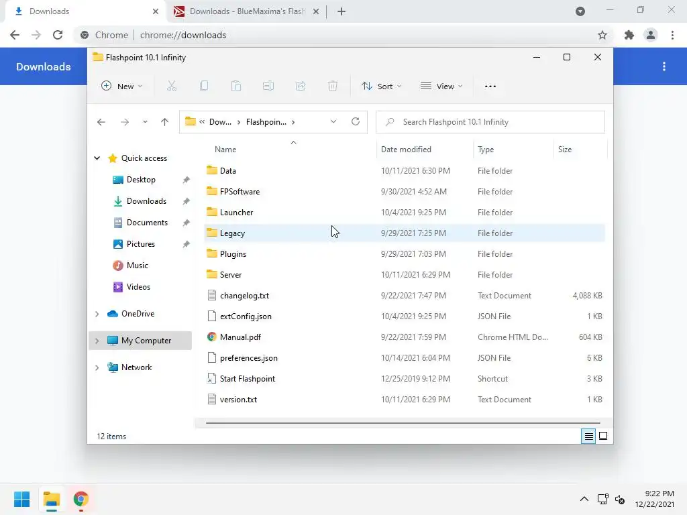Image resolution: width=687 pixels, height=515 pixels.
Task: Click the horizontal scrollbar in file list
Action: 403,423
